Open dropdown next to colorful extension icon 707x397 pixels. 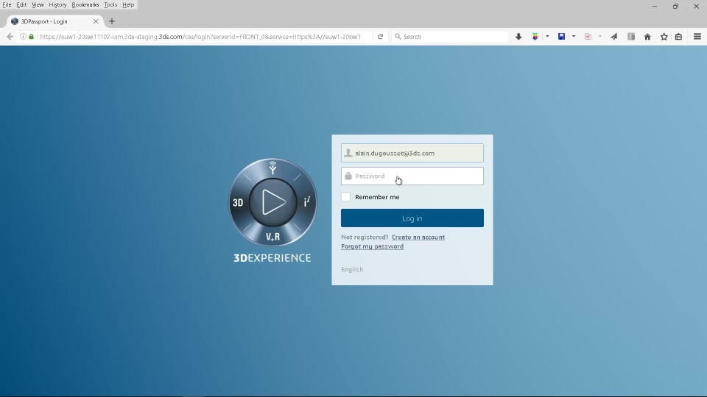click(x=547, y=37)
